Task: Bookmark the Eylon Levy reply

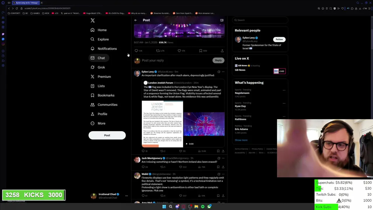Action: coord(218,151)
